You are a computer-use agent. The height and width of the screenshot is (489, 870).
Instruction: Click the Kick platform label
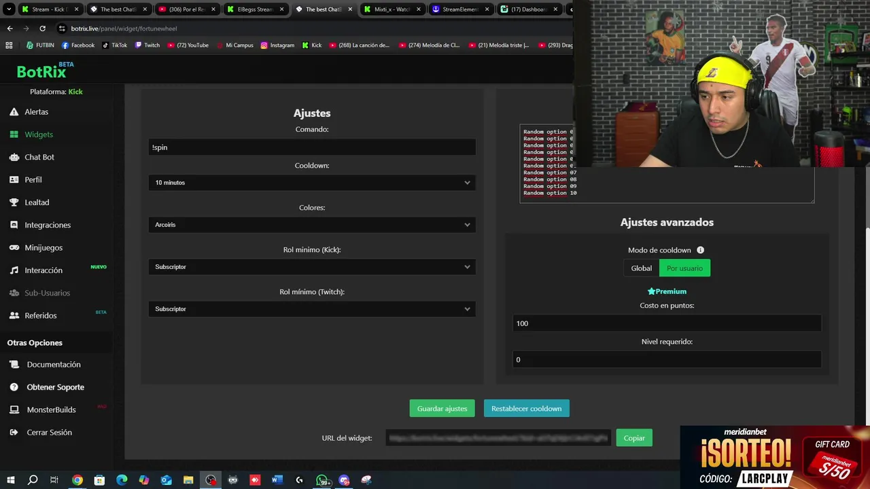click(75, 92)
